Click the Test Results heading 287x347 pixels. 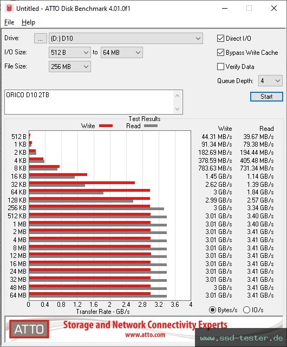[145, 119]
